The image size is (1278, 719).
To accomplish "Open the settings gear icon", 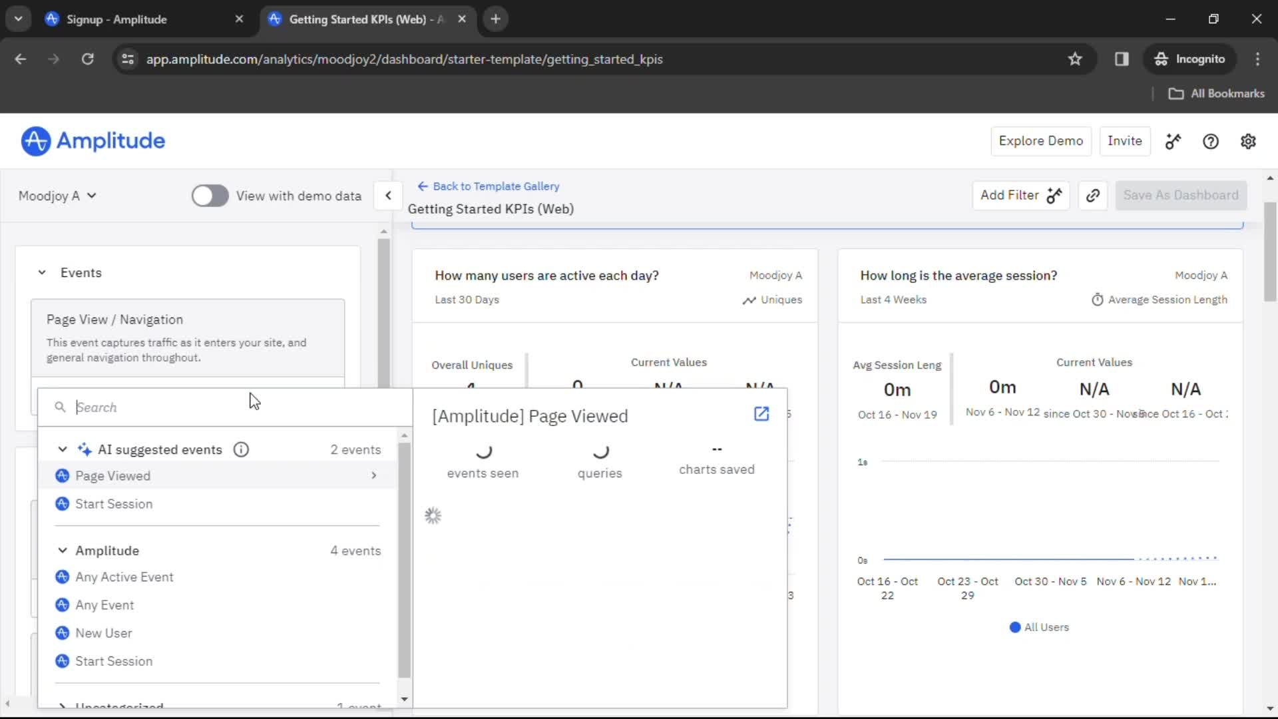I will [1248, 141].
